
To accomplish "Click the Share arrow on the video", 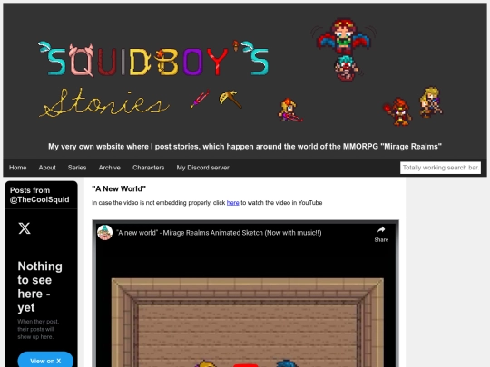I will point(381,234).
